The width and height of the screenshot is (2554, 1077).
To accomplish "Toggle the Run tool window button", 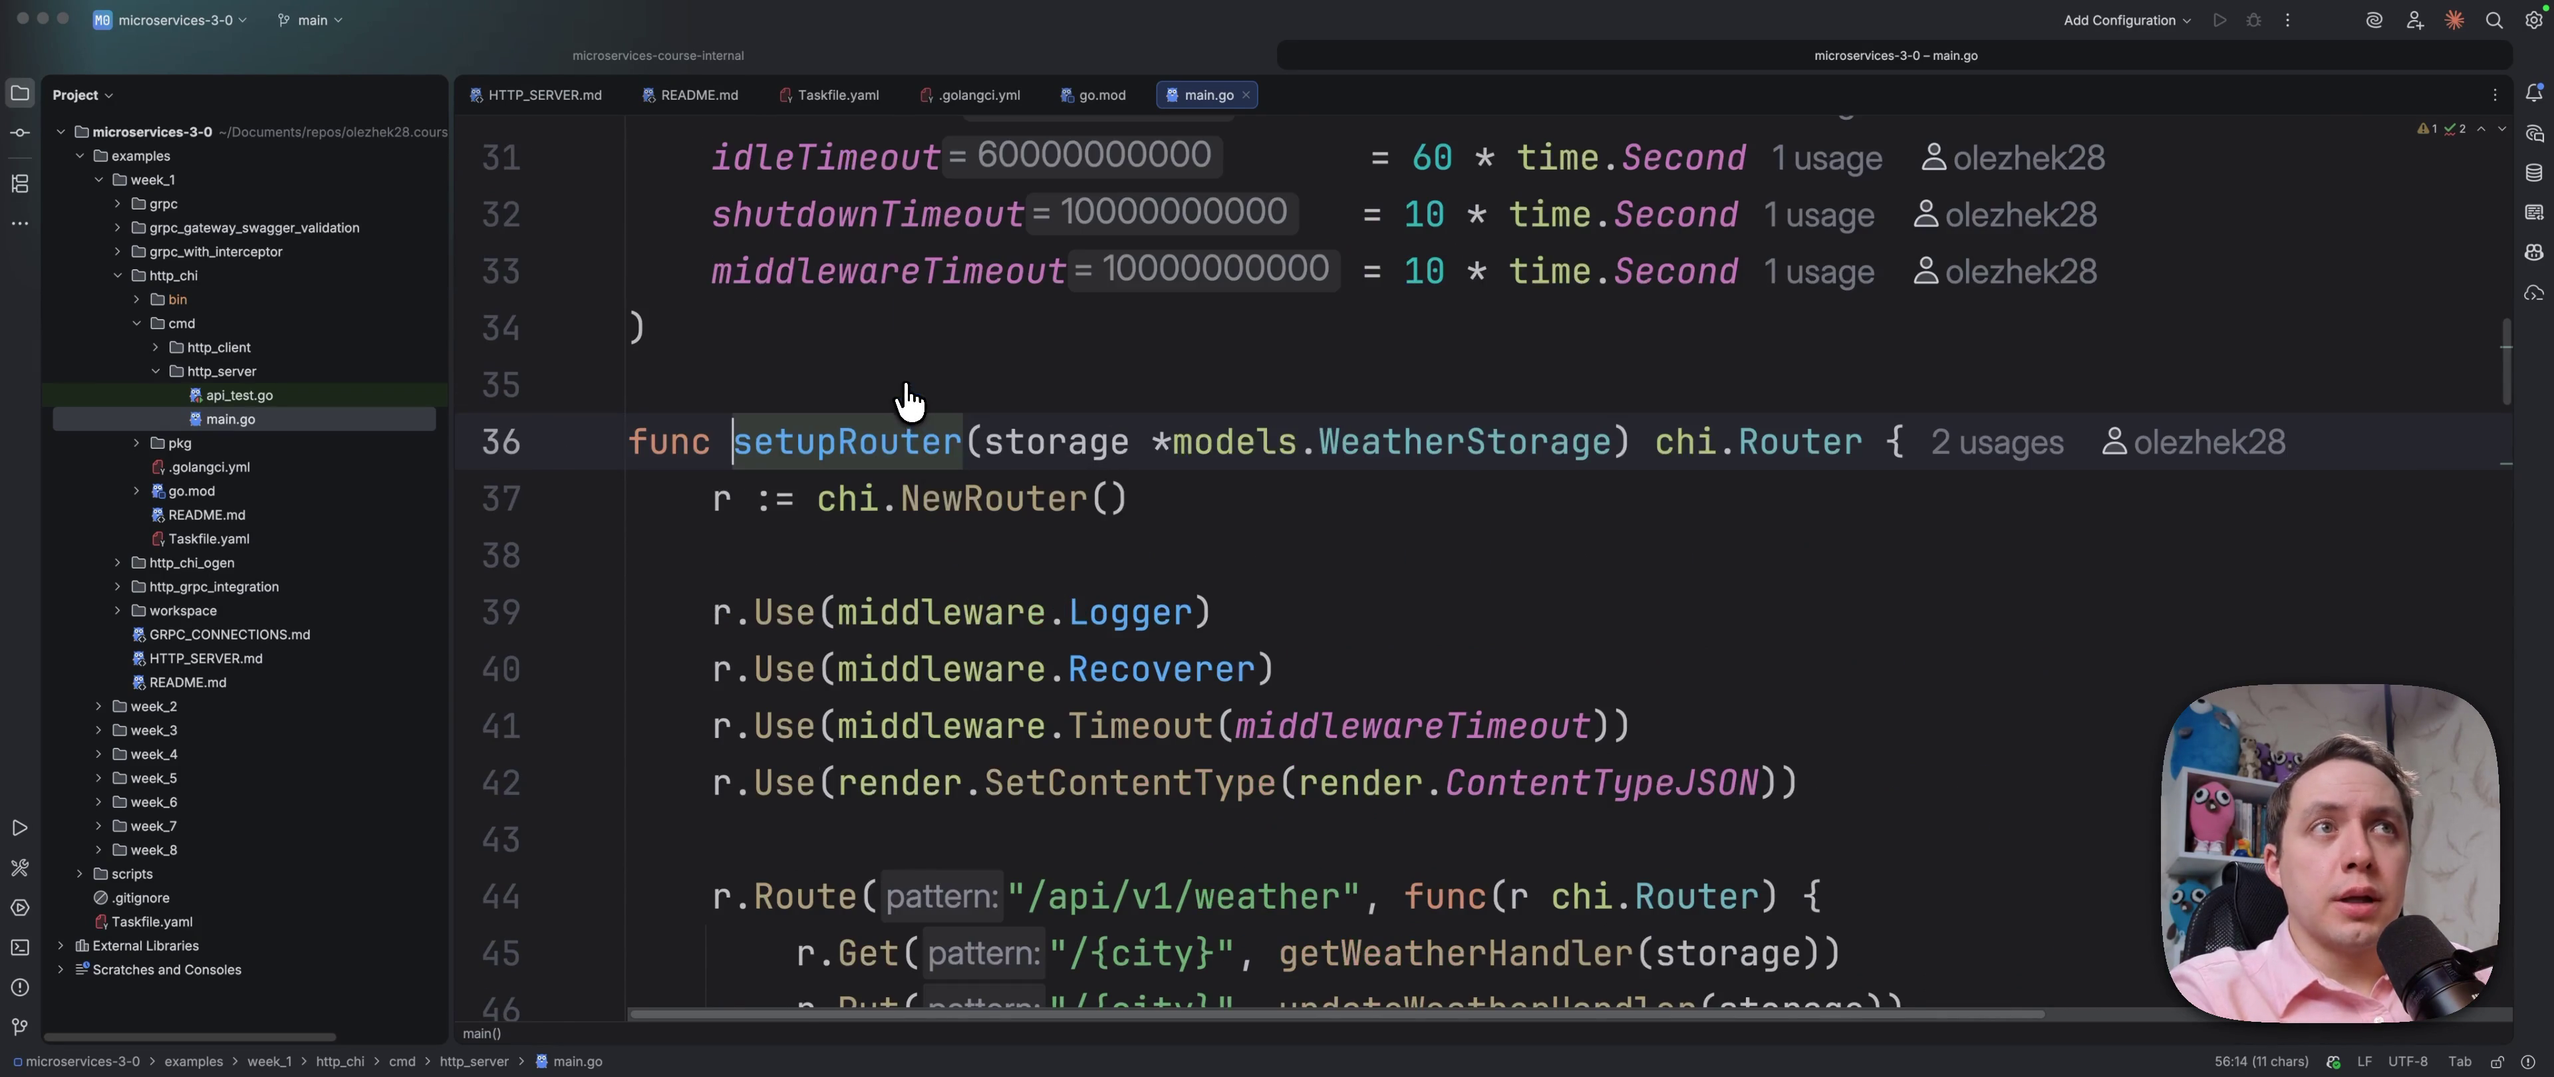I will click(x=20, y=828).
